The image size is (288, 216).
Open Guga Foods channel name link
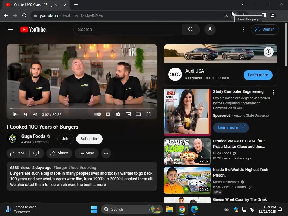point(33,136)
